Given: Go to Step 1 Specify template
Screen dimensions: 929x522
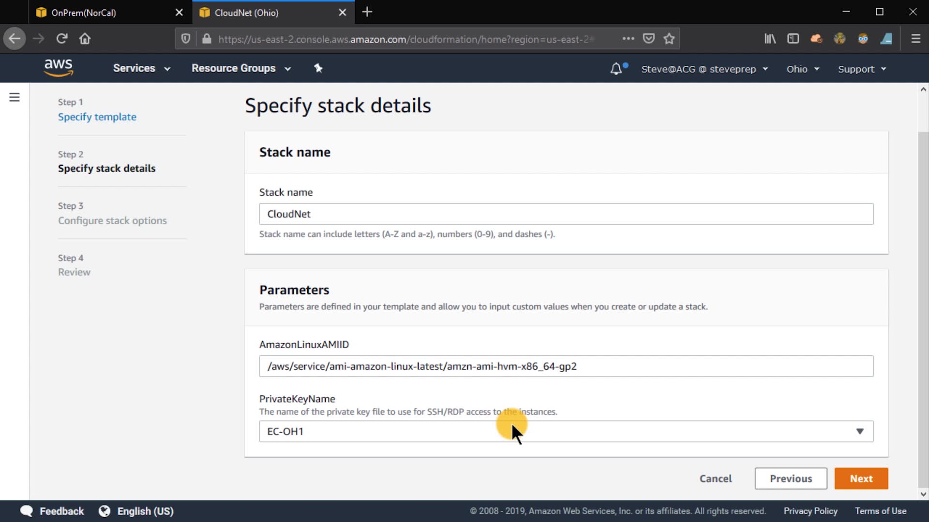Looking at the screenshot, I should (97, 117).
